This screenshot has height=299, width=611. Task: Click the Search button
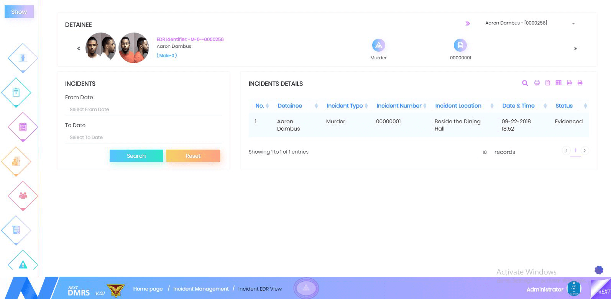[x=136, y=156]
